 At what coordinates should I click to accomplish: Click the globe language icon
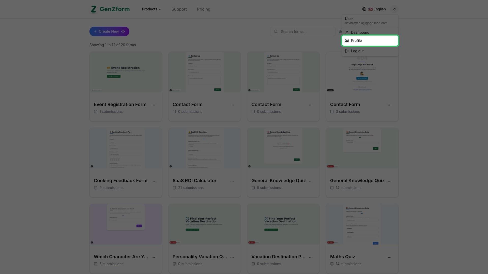coord(364,9)
